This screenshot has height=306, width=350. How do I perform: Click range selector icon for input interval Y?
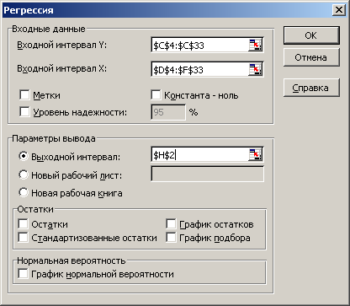click(x=255, y=45)
